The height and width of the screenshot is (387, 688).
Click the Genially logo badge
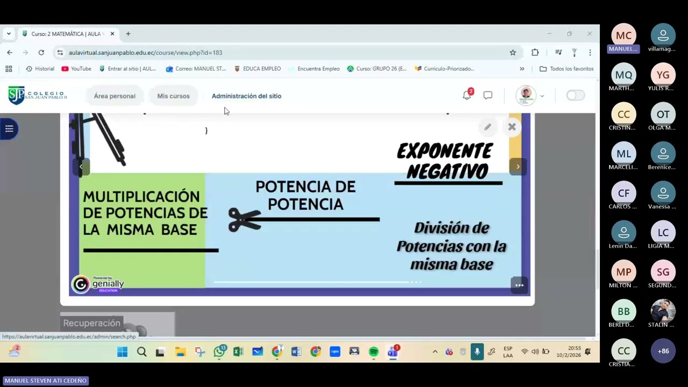tap(98, 284)
